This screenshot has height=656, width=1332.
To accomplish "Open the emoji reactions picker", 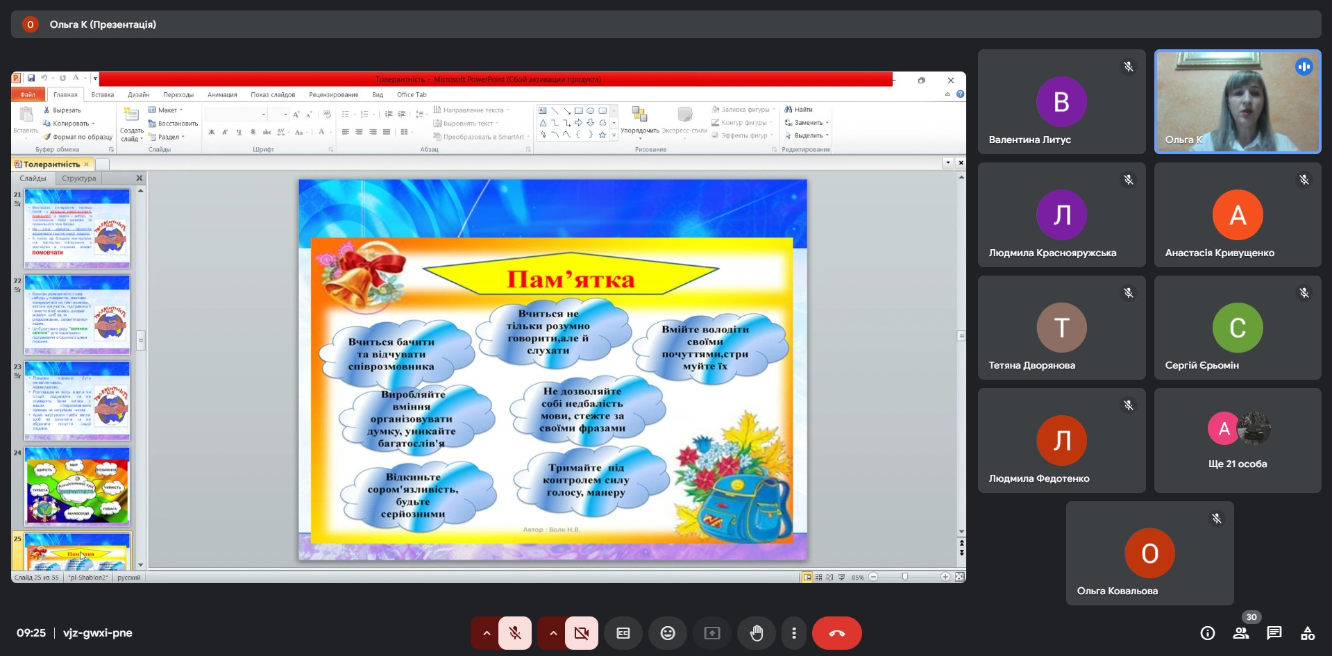I will 667,633.
